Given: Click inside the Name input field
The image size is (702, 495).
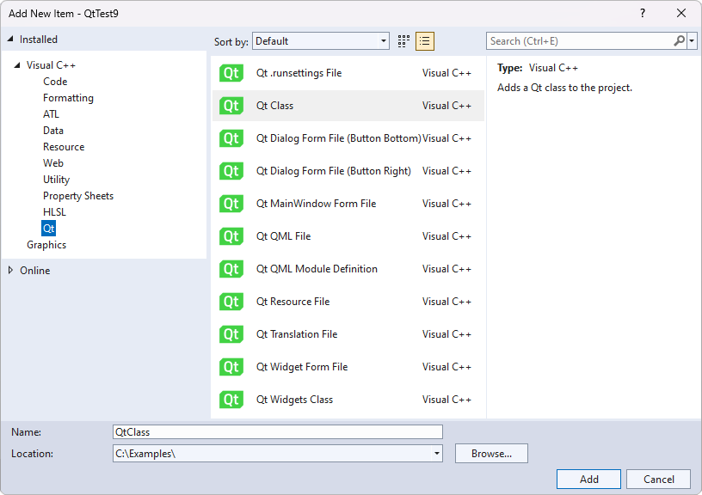Looking at the screenshot, I should point(275,431).
